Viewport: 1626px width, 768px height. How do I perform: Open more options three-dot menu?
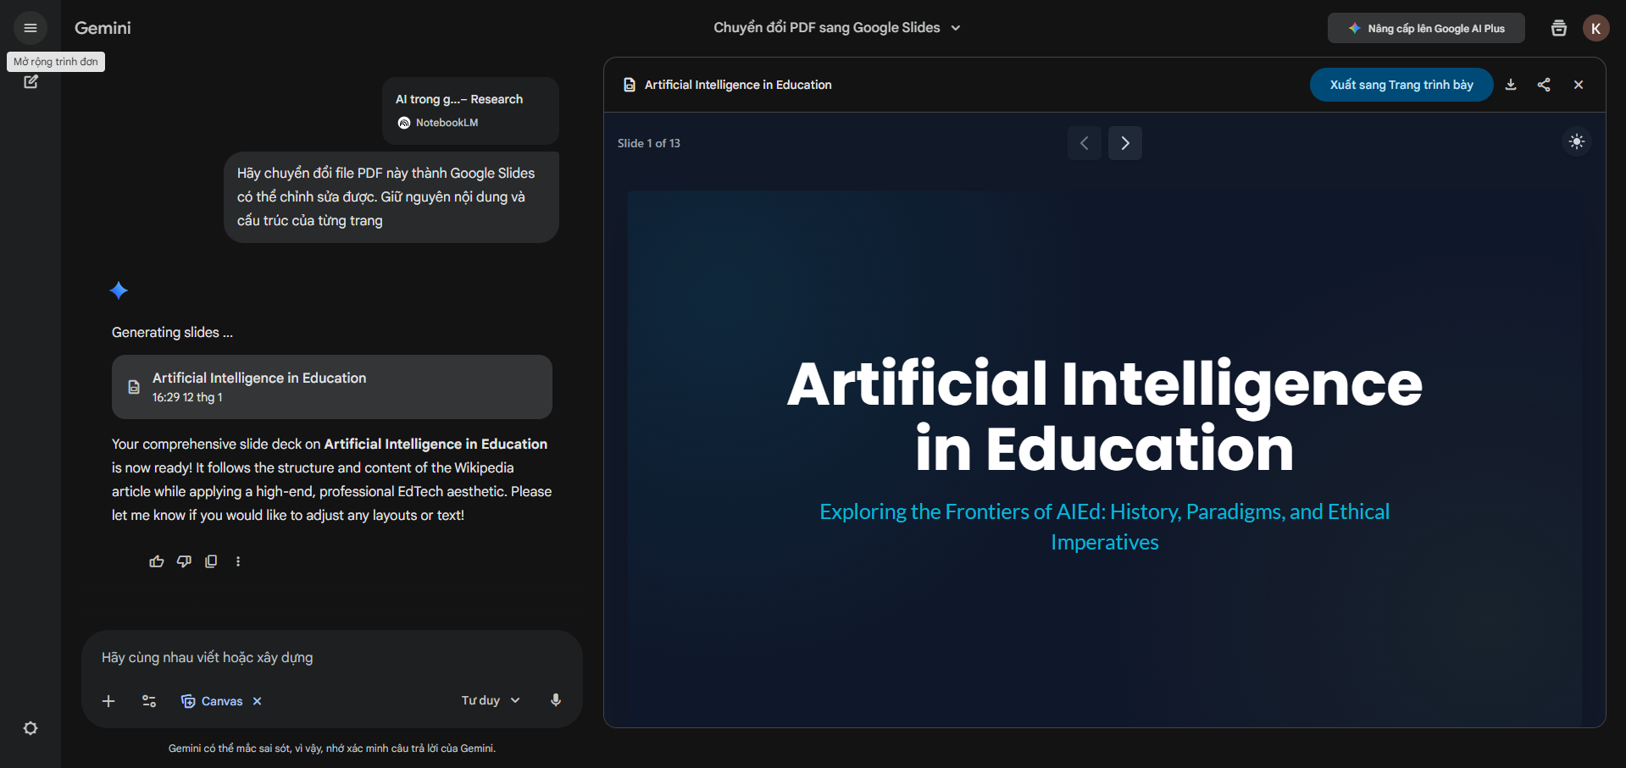pyautogui.click(x=238, y=561)
